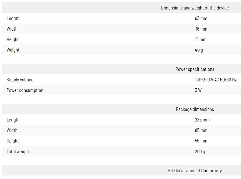Click the device Length value 63 mm
This screenshot has height=179, width=241.
point(201,19)
